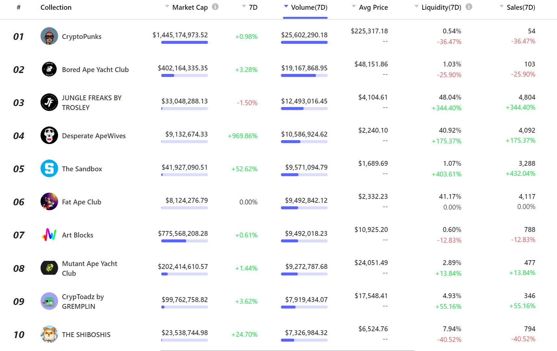Toggle the Volume(7D) sort arrow
The height and width of the screenshot is (351, 557).
[286, 6]
